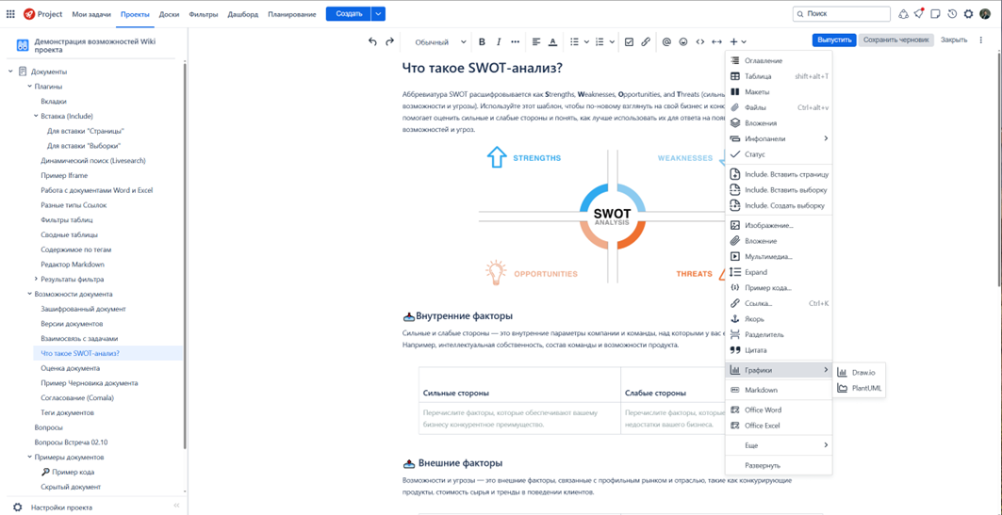
Task: Insert a task checkbox from the toolbar
Action: click(x=629, y=41)
